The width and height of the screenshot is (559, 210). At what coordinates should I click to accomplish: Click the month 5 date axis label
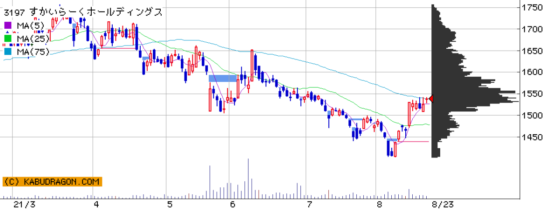[170, 204]
